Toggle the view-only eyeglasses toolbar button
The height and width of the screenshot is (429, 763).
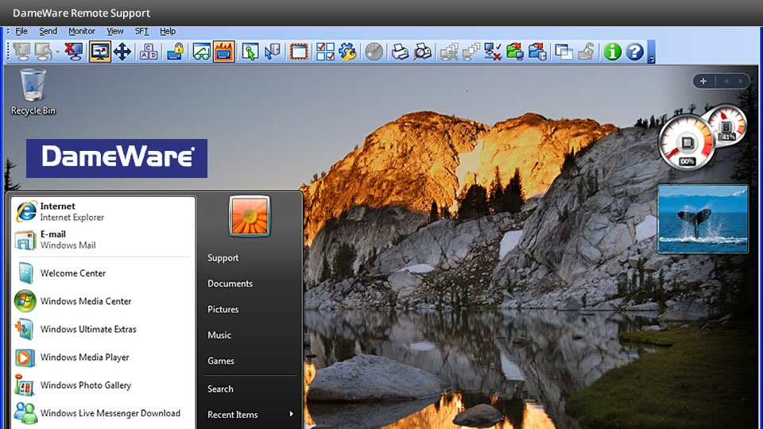pyautogui.click(x=201, y=52)
